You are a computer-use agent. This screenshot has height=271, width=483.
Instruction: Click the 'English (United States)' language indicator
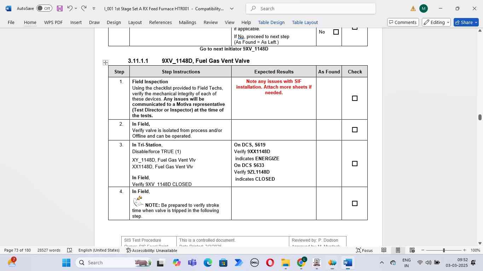(x=99, y=250)
